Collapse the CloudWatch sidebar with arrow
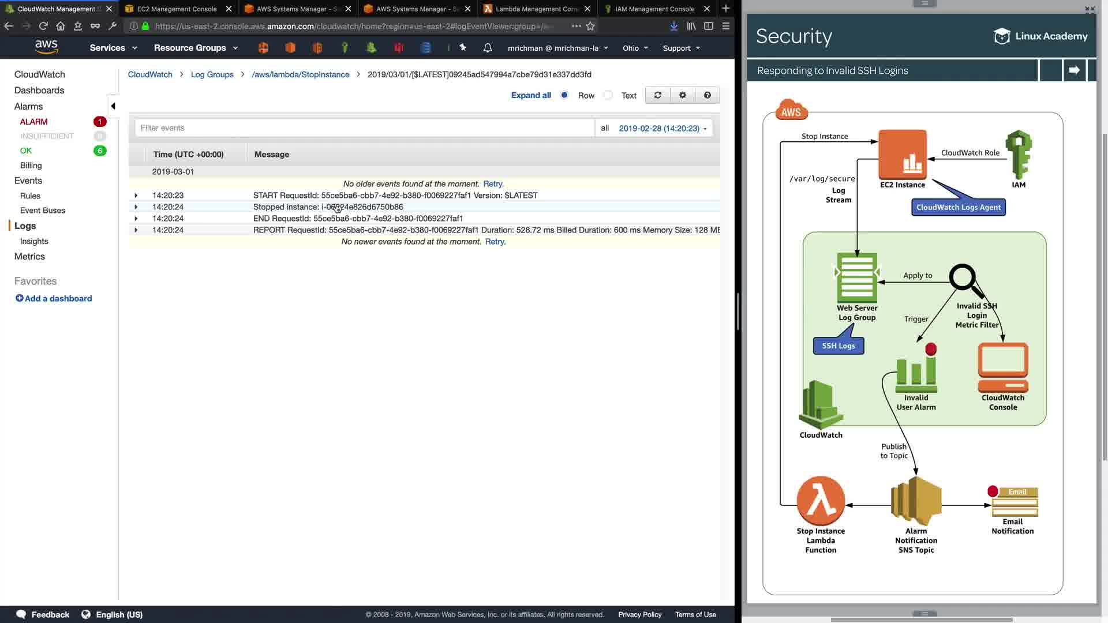The height and width of the screenshot is (623, 1108). coord(113,106)
